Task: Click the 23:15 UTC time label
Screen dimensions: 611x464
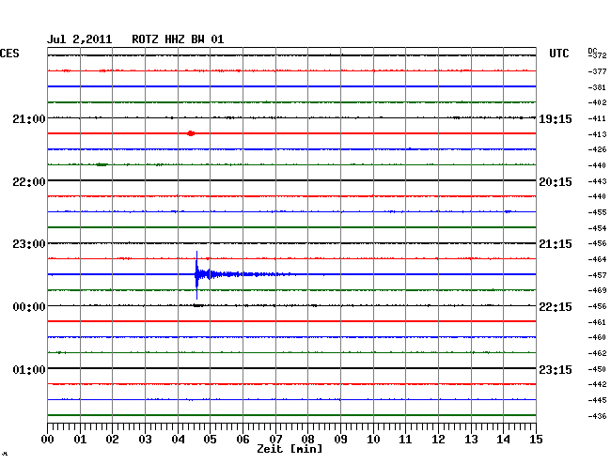Action: pos(556,369)
